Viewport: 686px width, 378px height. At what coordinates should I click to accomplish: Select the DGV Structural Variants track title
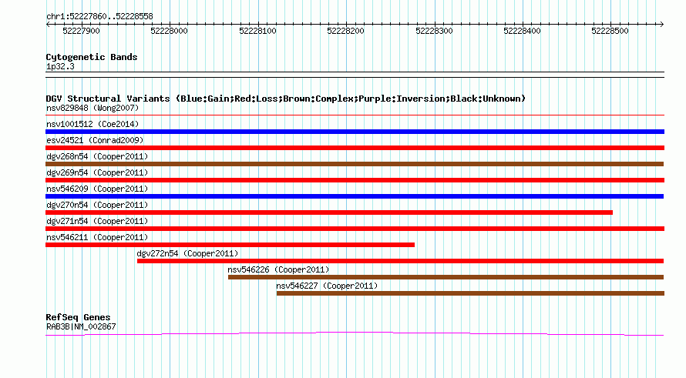[285, 99]
